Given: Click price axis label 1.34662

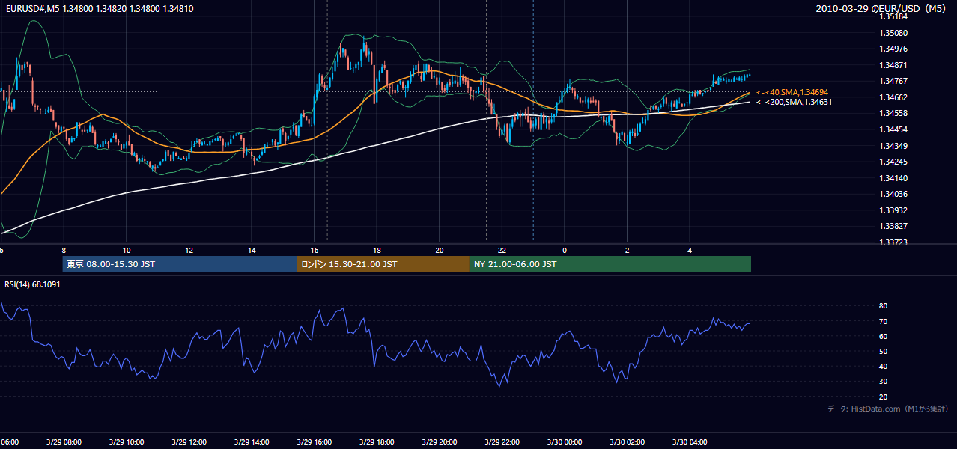Looking at the screenshot, I should (x=893, y=97).
